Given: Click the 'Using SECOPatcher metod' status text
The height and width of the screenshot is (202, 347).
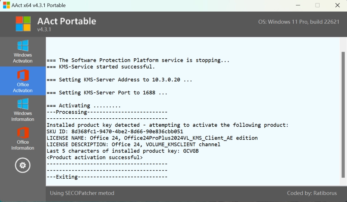Looking at the screenshot, I should pyautogui.click(x=82, y=193).
